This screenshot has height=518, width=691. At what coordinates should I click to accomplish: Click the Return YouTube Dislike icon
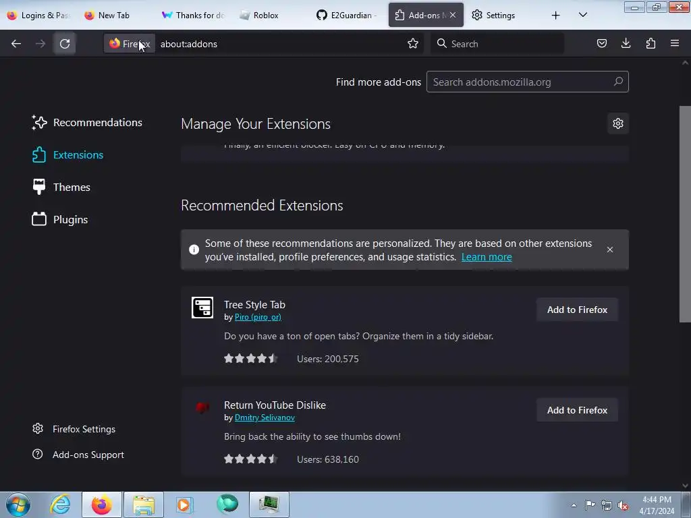click(202, 408)
